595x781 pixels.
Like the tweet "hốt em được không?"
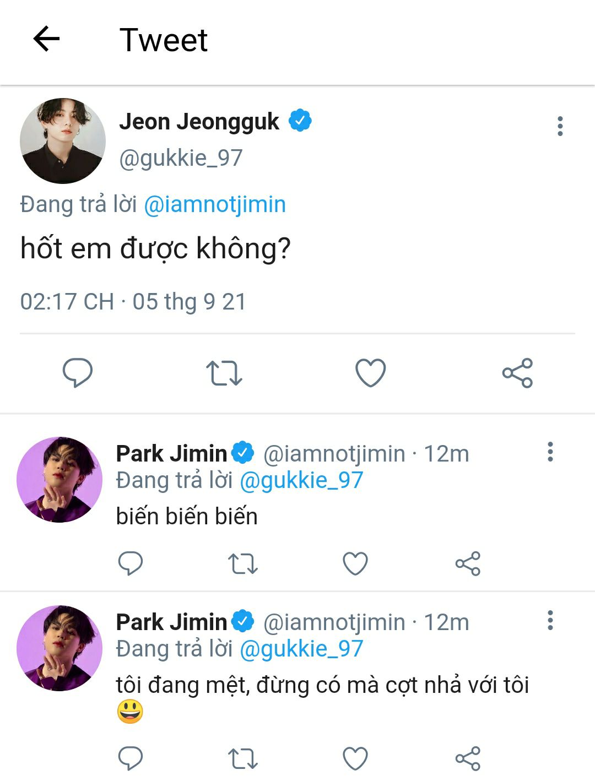point(370,373)
